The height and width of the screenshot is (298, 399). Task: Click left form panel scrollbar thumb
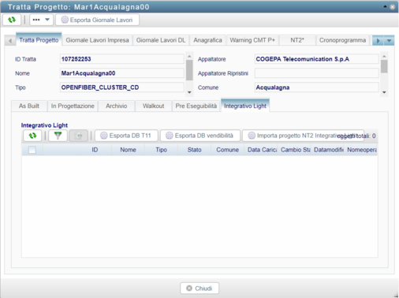pos(189,70)
